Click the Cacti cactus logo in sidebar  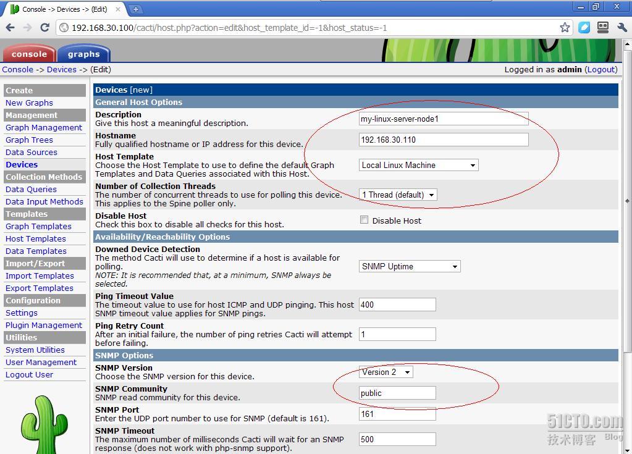point(44,424)
